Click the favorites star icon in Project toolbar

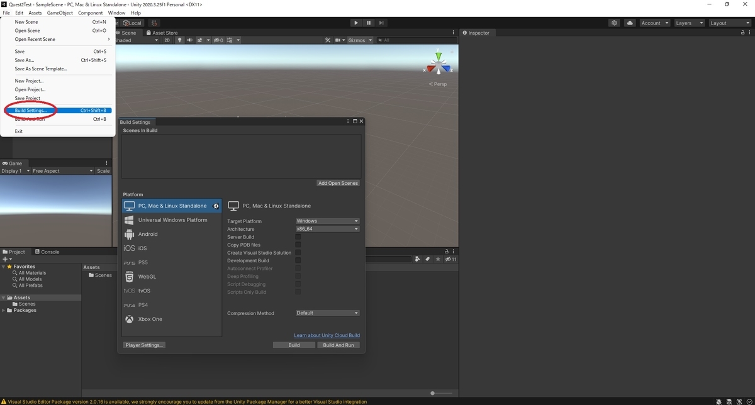[437, 259]
